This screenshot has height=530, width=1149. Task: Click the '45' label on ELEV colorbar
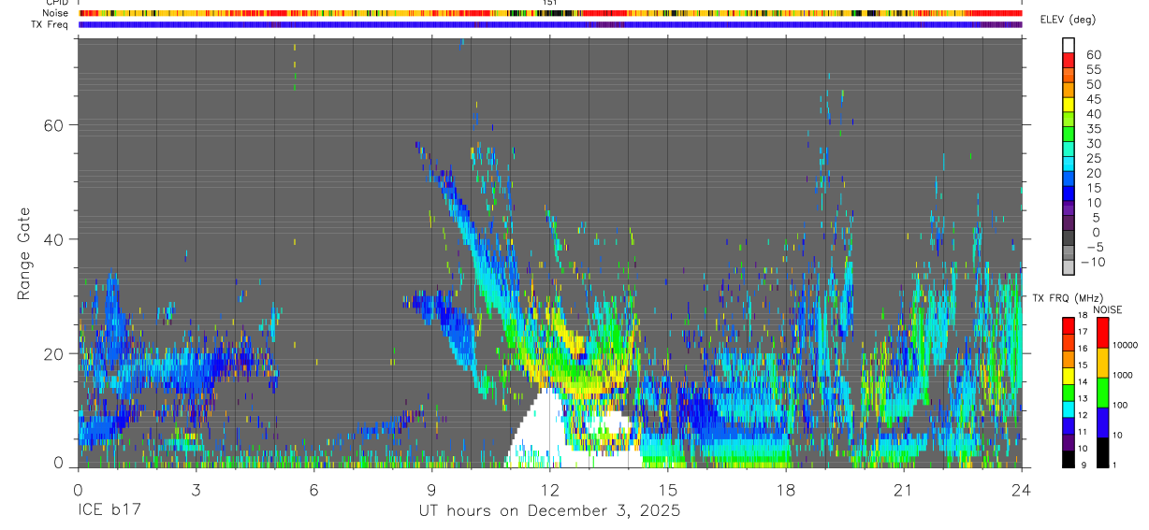[1093, 99]
